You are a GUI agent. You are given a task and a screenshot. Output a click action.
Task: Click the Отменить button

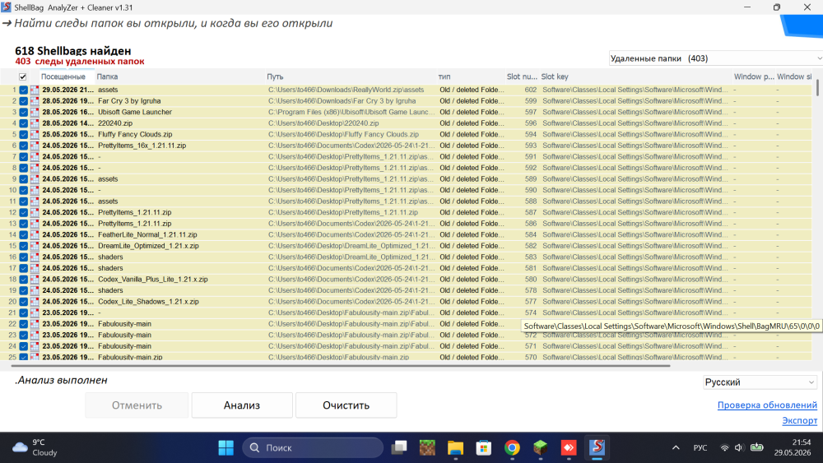click(137, 405)
